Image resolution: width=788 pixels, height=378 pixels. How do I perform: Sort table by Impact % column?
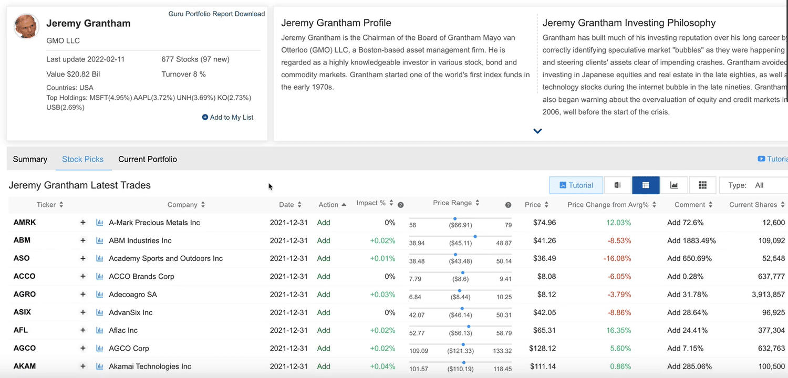click(x=375, y=203)
